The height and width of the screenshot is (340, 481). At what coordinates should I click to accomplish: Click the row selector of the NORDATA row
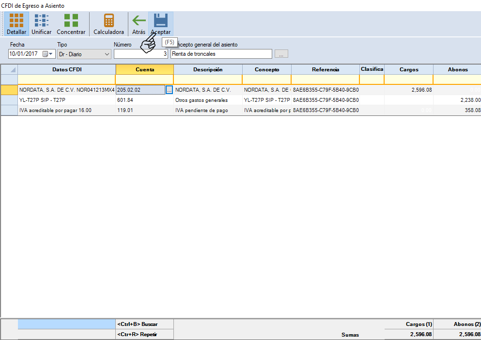click(9, 90)
